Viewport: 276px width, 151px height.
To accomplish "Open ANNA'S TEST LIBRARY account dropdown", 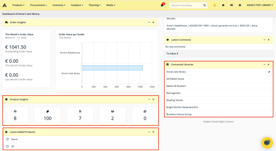I will pyautogui.click(x=260, y=5).
